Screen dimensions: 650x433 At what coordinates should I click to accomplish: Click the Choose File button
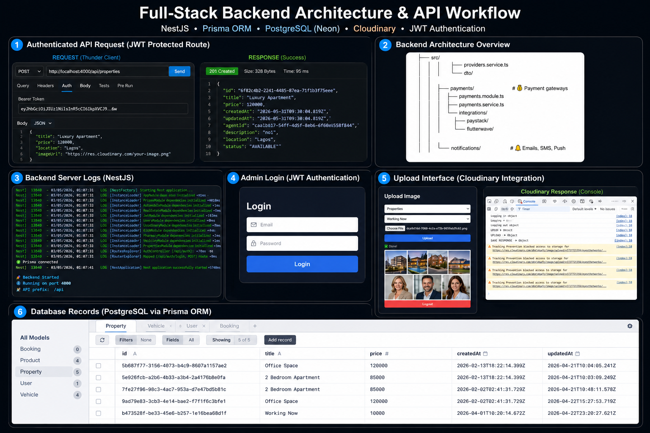(x=395, y=228)
